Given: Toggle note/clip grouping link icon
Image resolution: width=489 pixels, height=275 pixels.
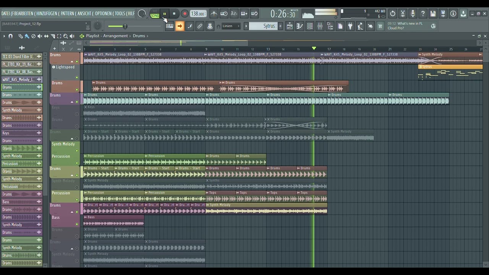Looking at the screenshot, I should click(x=200, y=26).
